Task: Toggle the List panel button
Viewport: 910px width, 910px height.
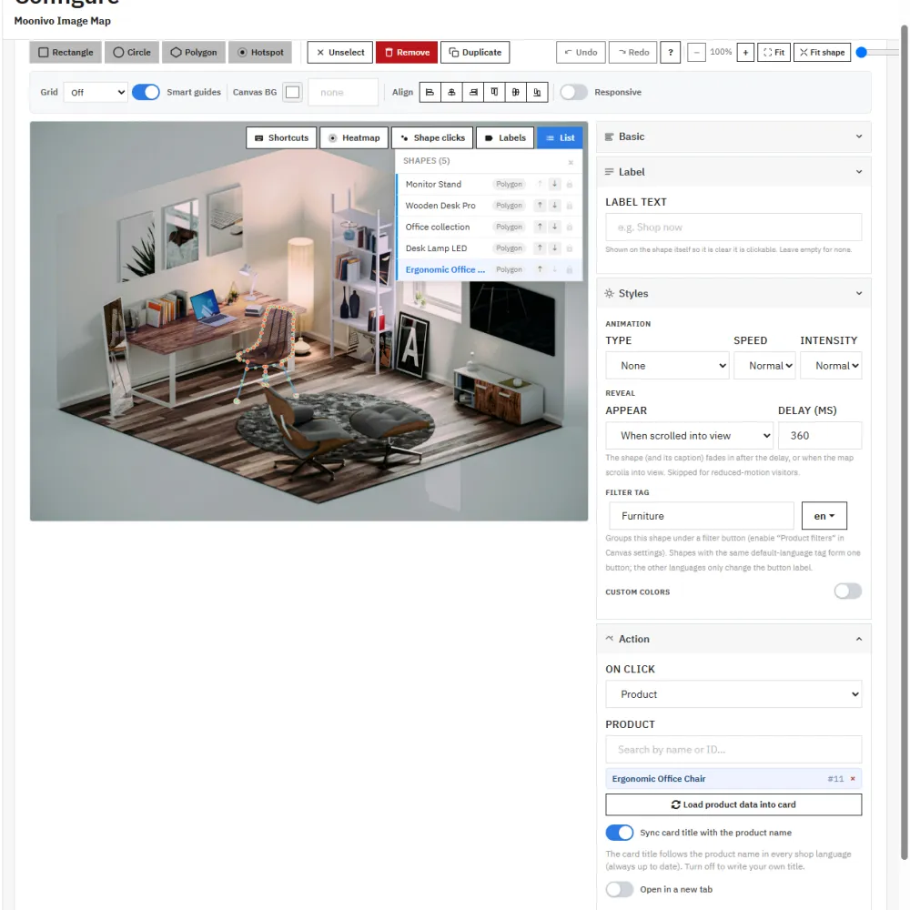Action: (560, 138)
